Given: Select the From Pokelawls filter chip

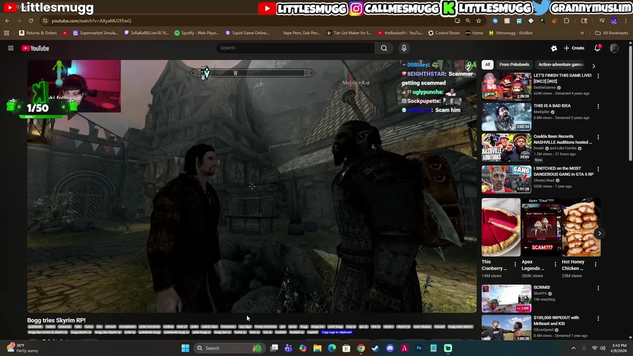Looking at the screenshot, I should pos(514,64).
